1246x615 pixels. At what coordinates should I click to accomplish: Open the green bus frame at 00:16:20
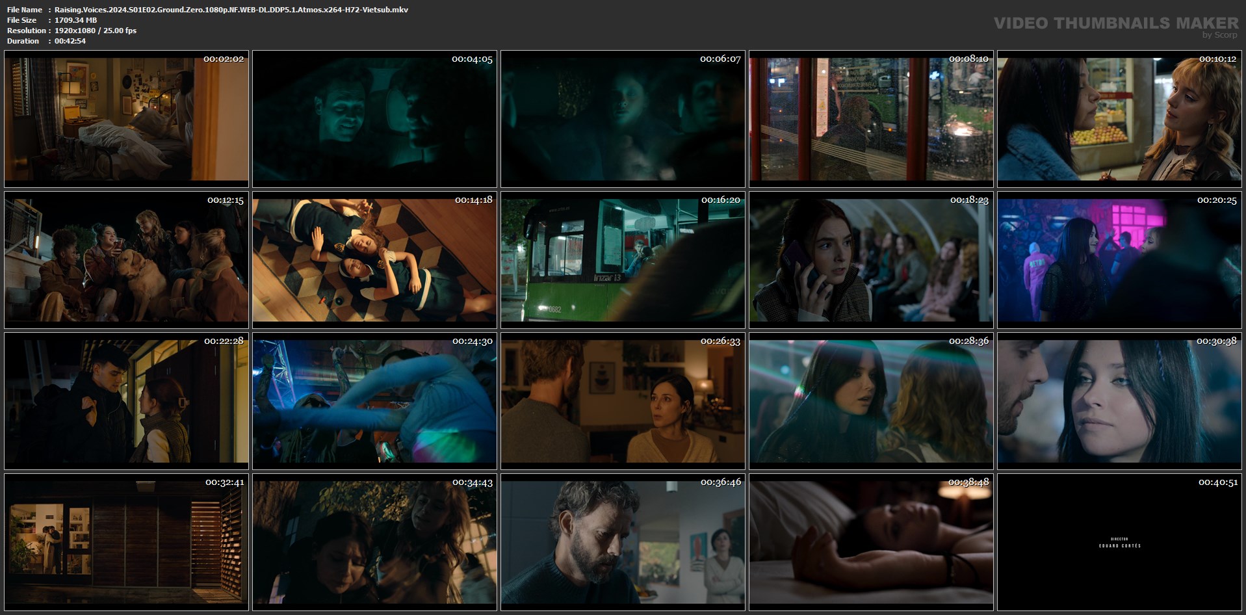[623, 260]
